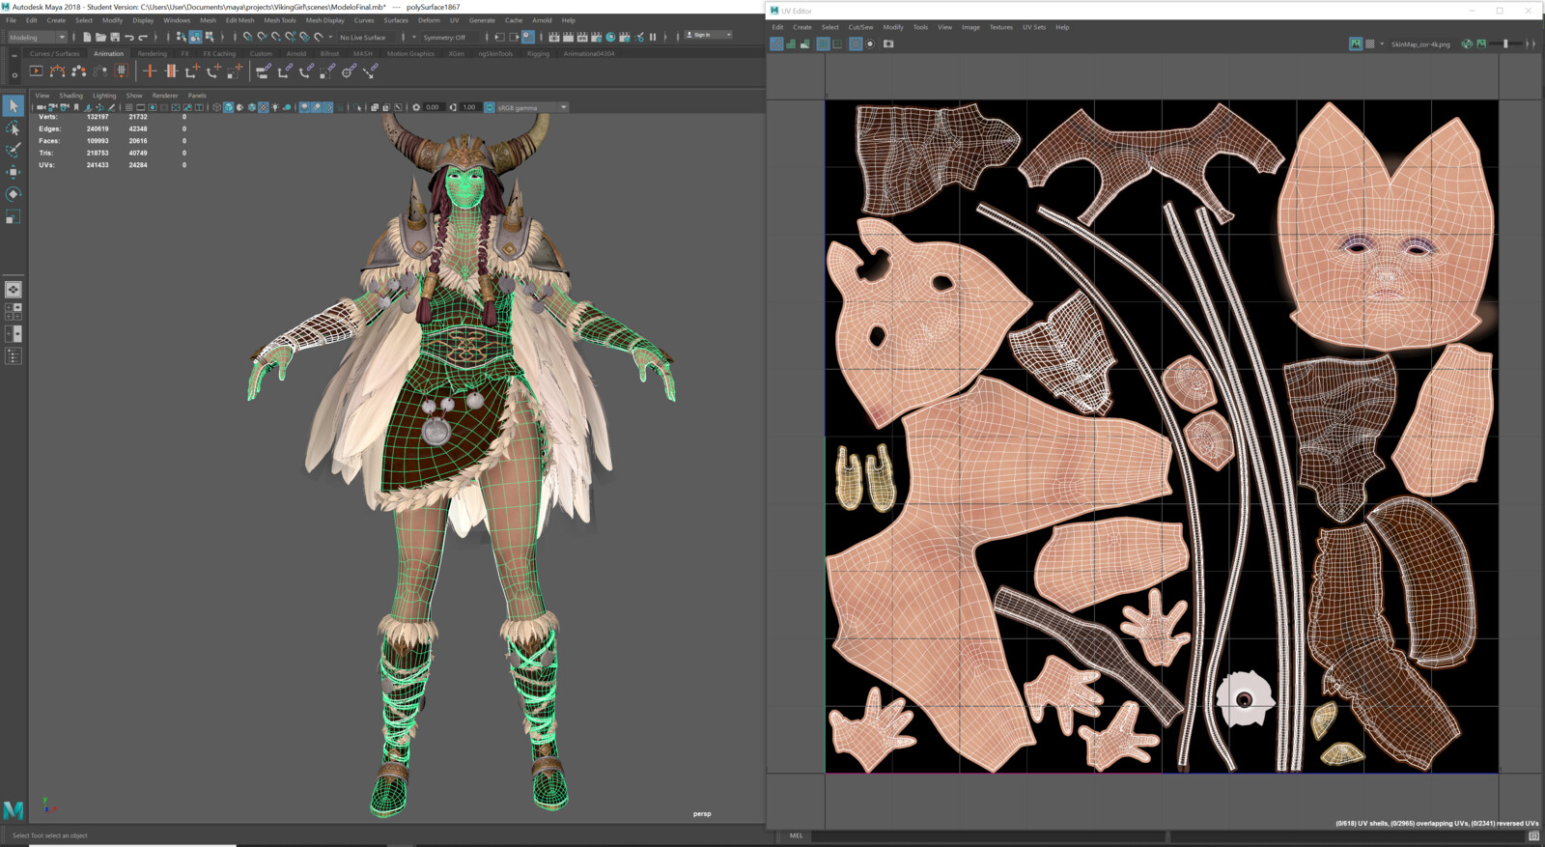Open the viewport Renderer panel menu
The height and width of the screenshot is (847, 1545).
click(165, 96)
